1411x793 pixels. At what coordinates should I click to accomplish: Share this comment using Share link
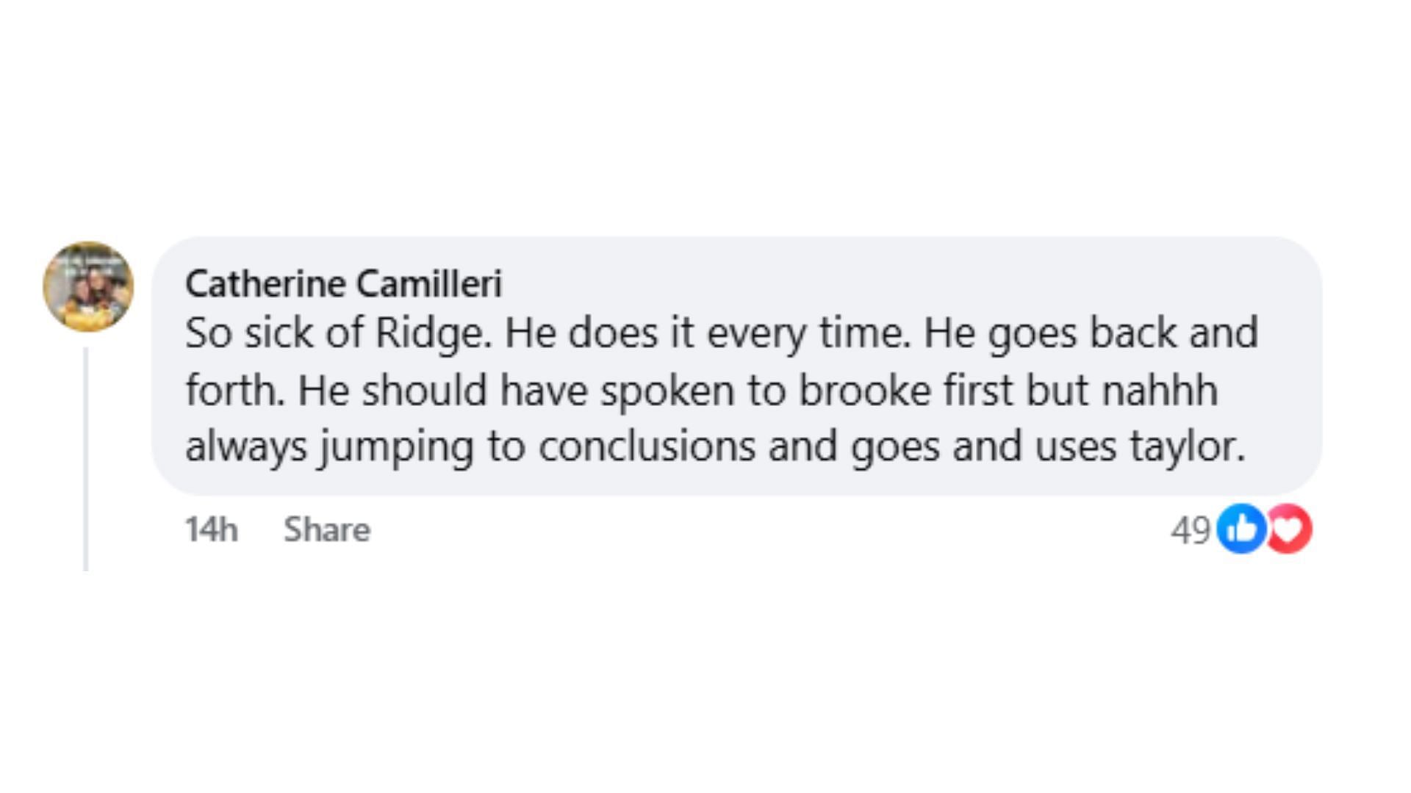(327, 529)
